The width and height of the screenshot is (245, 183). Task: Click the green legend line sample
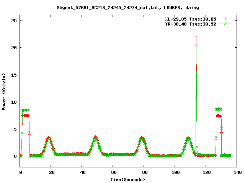225,24
